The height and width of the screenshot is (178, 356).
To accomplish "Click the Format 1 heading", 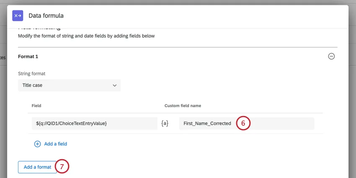I will pos(28,56).
